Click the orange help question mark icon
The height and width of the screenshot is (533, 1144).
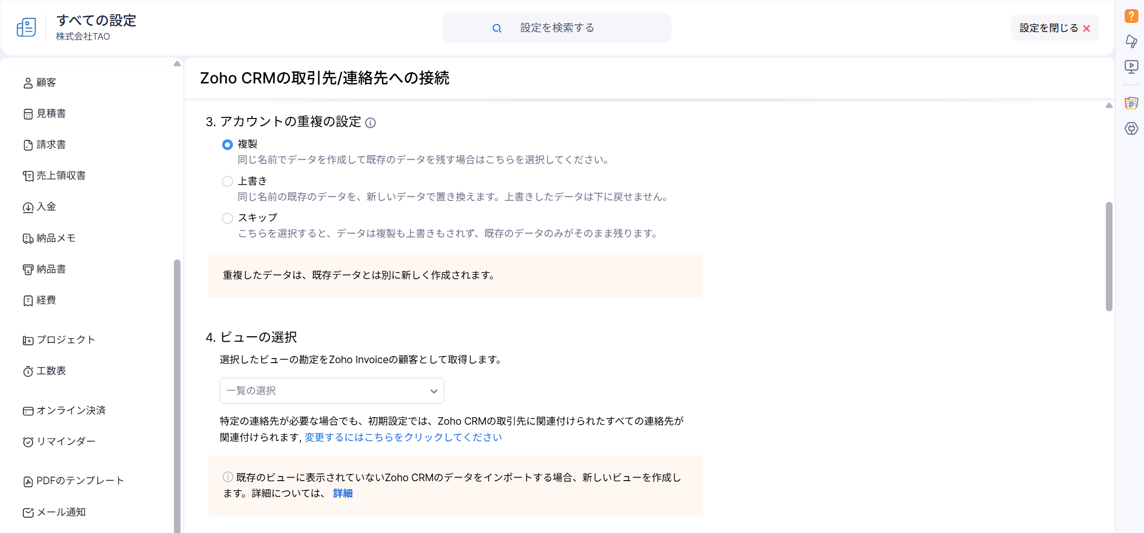pyautogui.click(x=1131, y=16)
